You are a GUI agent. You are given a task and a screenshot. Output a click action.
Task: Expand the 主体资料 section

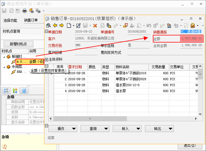(x=46, y=59)
